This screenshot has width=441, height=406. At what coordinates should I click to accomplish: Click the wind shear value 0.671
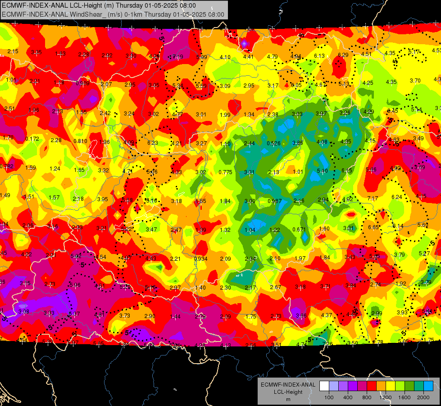299,229
